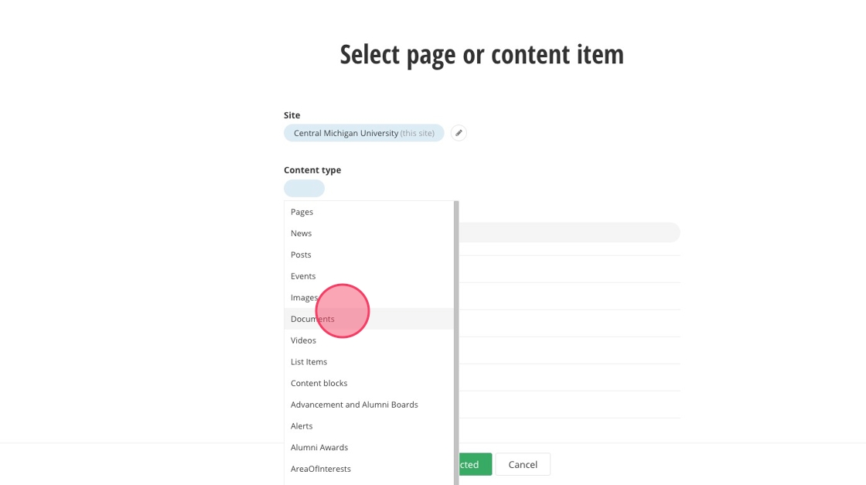Choose the List Items option
The width and height of the screenshot is (866, 485).
309,362
